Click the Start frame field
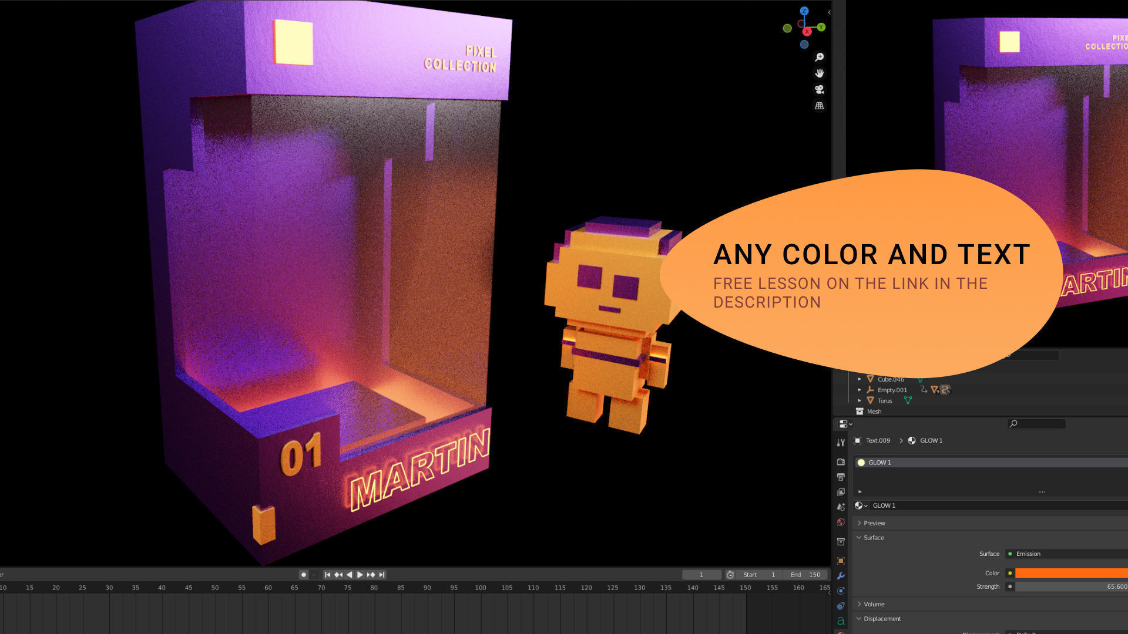 (x=760, y=575)
